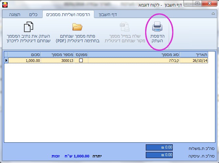
Task: Collapse the ribbon using the top chevron
Action: tap(213, 14)
